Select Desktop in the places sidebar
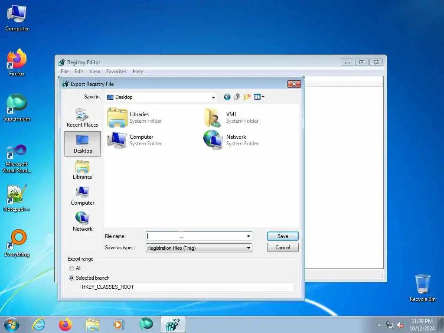The width and height of the screenshot is (444, 333). pyautogui.click(x=82, y=144)
